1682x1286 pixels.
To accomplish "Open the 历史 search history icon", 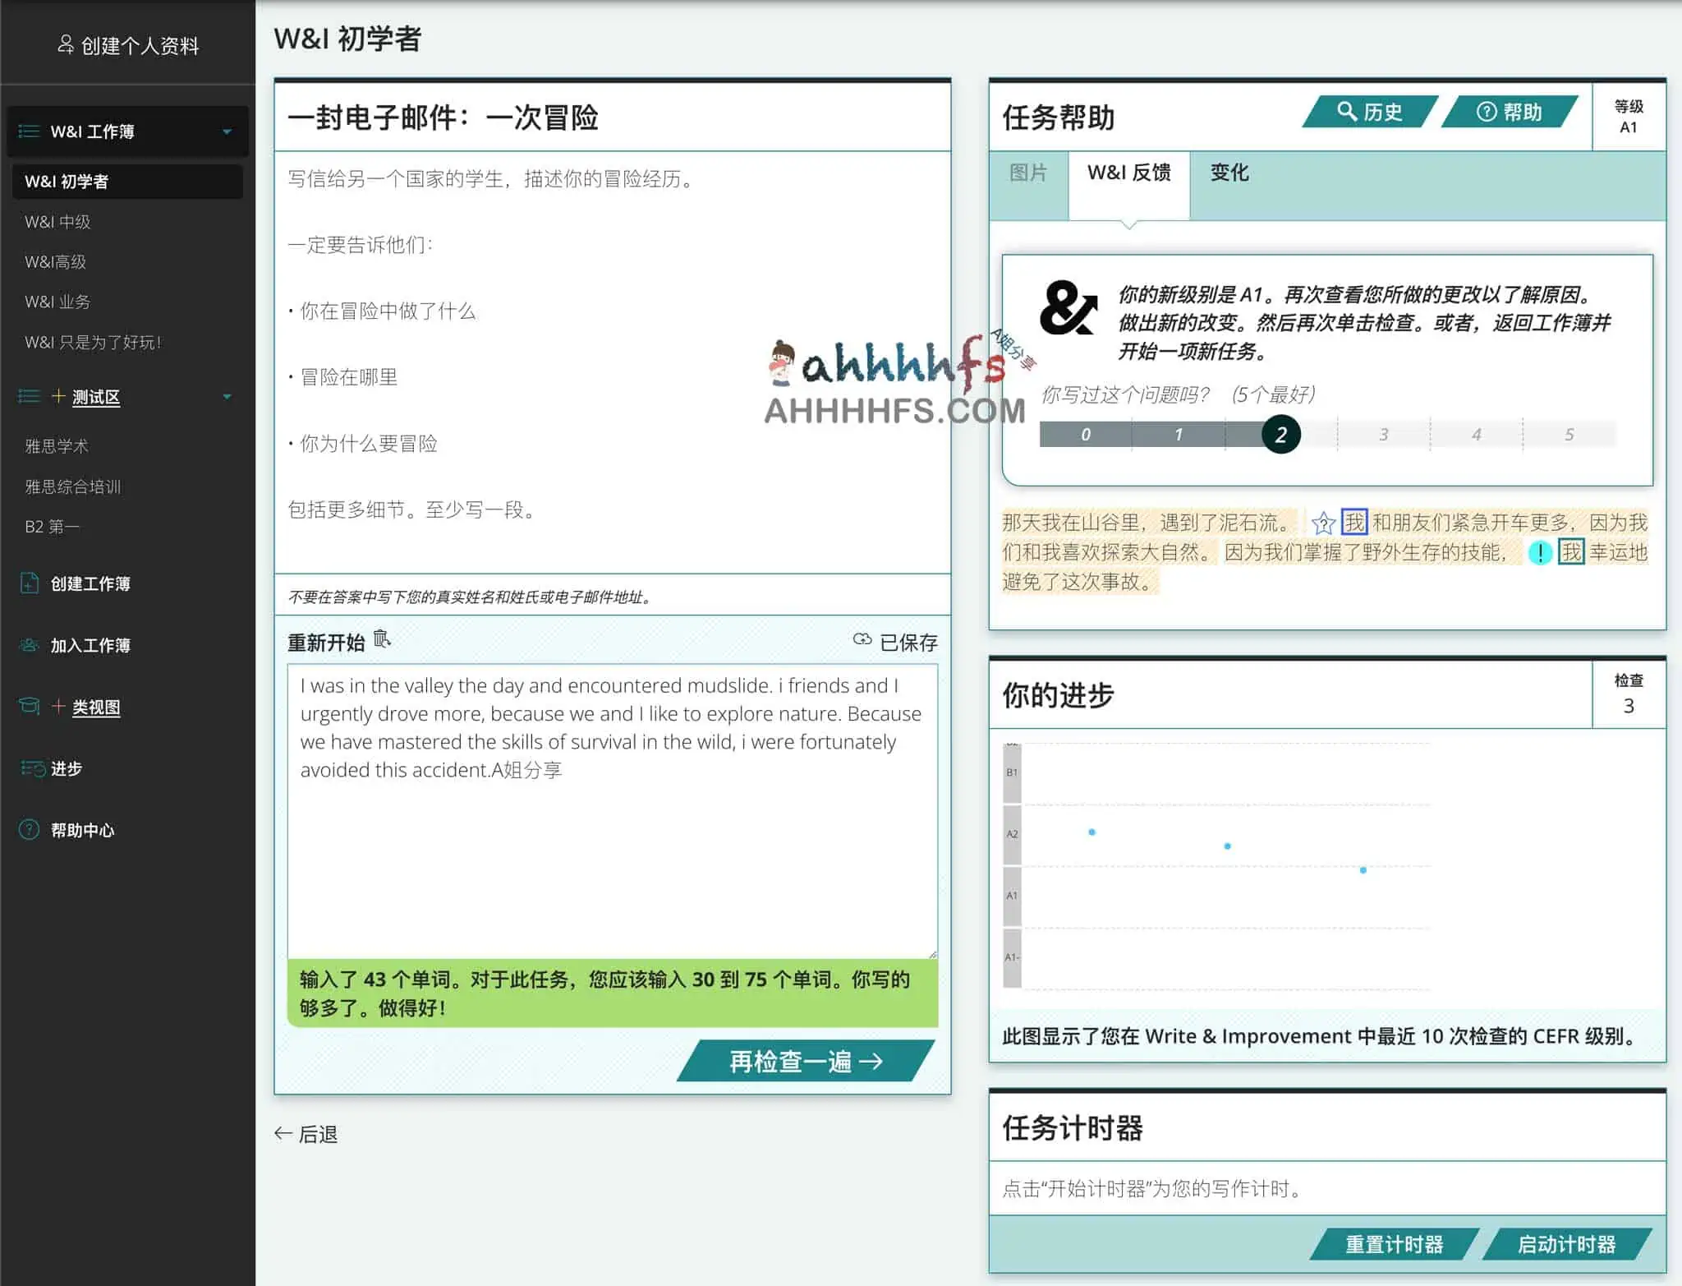I will click(1347, 113).
